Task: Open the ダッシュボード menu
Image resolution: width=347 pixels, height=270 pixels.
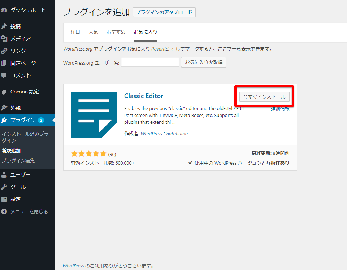Action: pos(28,10)
